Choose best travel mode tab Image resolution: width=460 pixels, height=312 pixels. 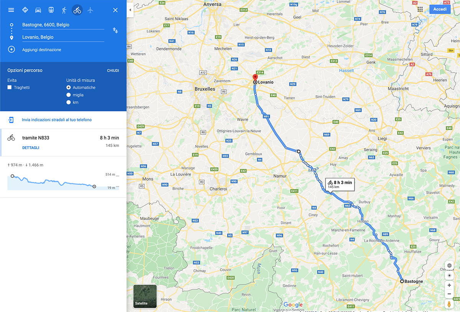tap(25, 10)
